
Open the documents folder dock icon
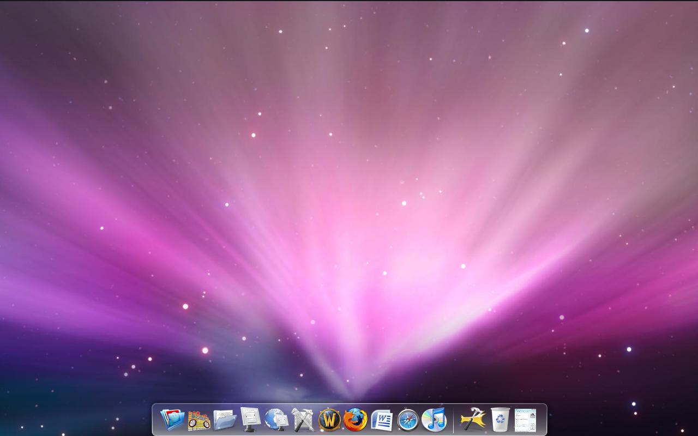pyautogui.click(x=225, y=420)
